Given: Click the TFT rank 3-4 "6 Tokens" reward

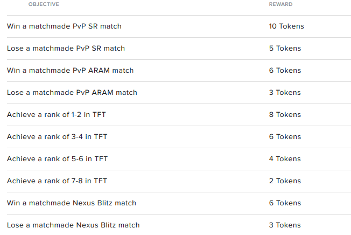Looking at the screenshot, I should (285, 137).
